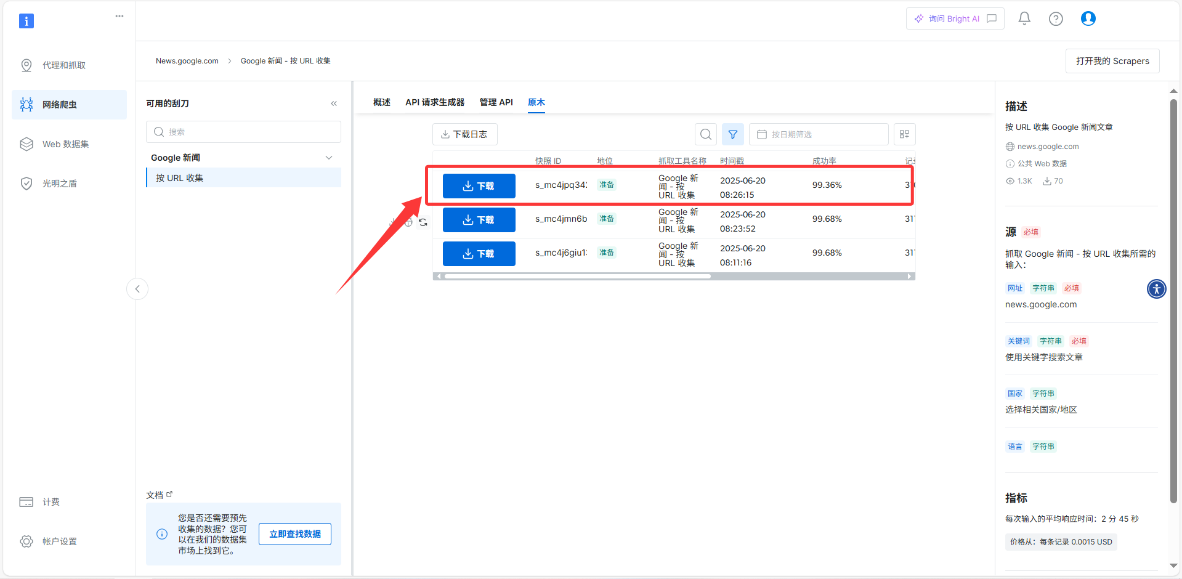Click the 立即查找数据 button
Viewport: 1182px width, 579px height.
coord(295,534)
